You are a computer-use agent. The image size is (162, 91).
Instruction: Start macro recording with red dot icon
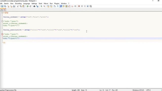(79, 6)
